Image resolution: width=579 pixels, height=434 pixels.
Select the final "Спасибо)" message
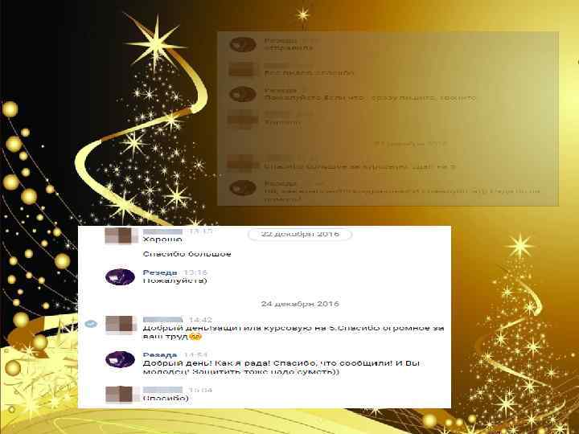pyautogui.click(x=166, y=398)
